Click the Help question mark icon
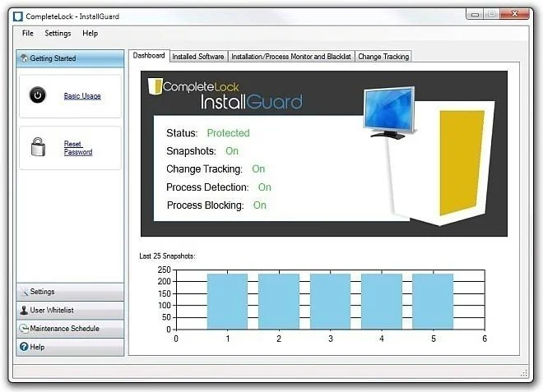The width and height of the screenshot is (543, 392). pos(24,347)
